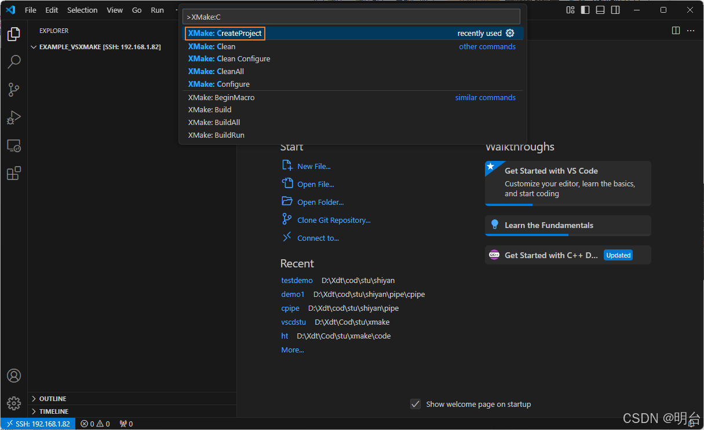Click the Connect to... link
This screenshot has width=704, height=430.
click(318, 238)
